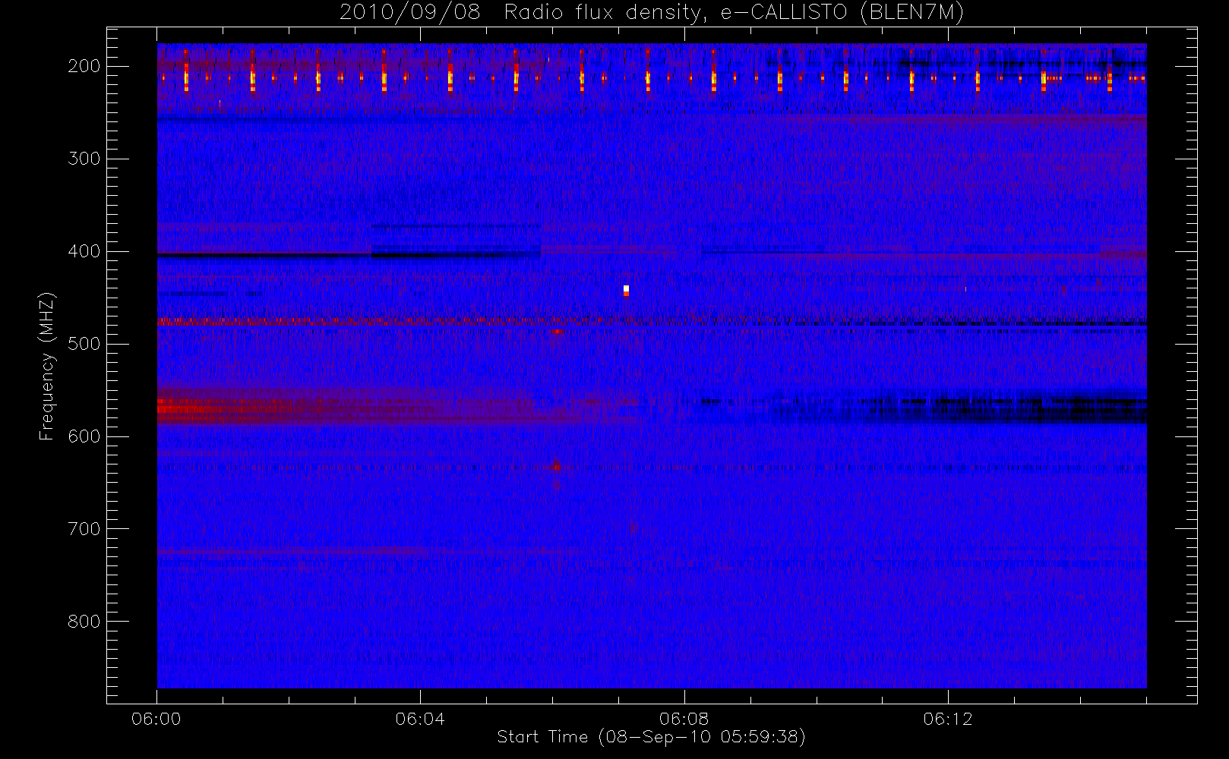The width and height of the screenshot is (1229, 759).
Task: Click the '200' frequency axis label
Action: (84, 66)
